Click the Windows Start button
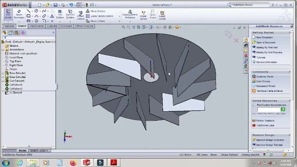The width and height of the screenshot is (297, 167). [x=6, y=163]
